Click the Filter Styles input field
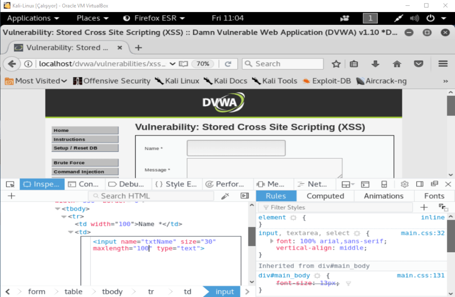Viewport: 455px width, 297px height. 338,207
